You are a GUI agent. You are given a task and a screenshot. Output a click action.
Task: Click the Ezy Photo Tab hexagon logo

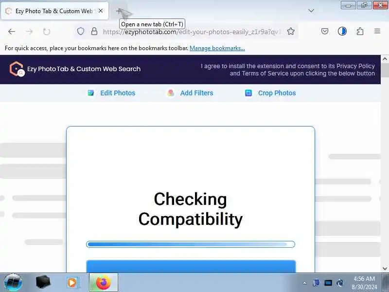(17, 69)
